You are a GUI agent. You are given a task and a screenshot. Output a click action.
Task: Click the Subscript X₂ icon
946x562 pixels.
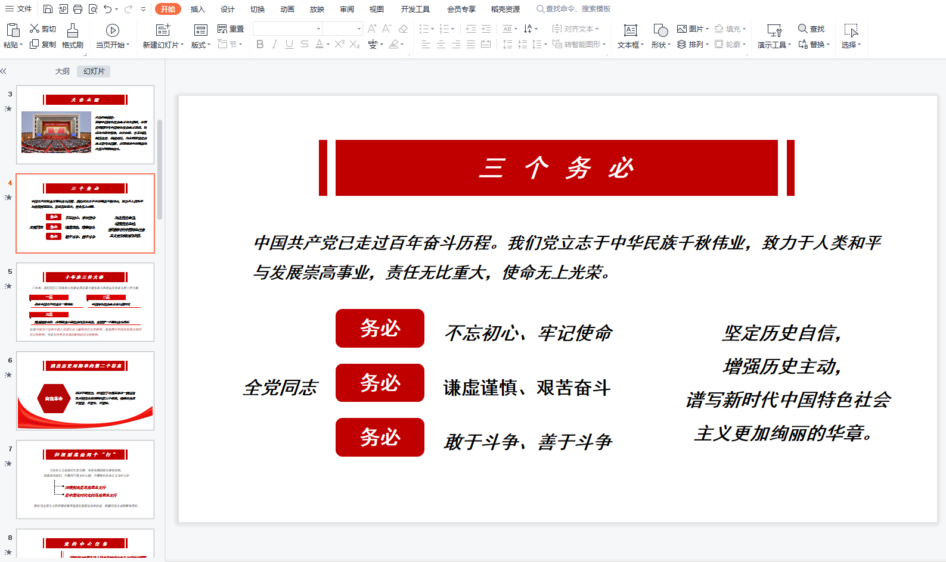tap(355, 44)
